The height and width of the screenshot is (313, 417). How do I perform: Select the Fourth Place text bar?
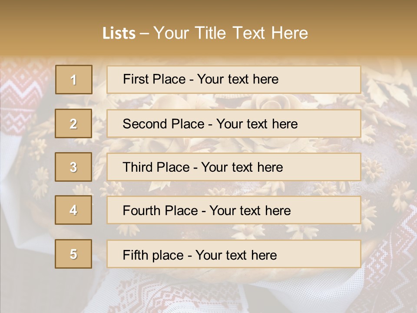[234, 210]
